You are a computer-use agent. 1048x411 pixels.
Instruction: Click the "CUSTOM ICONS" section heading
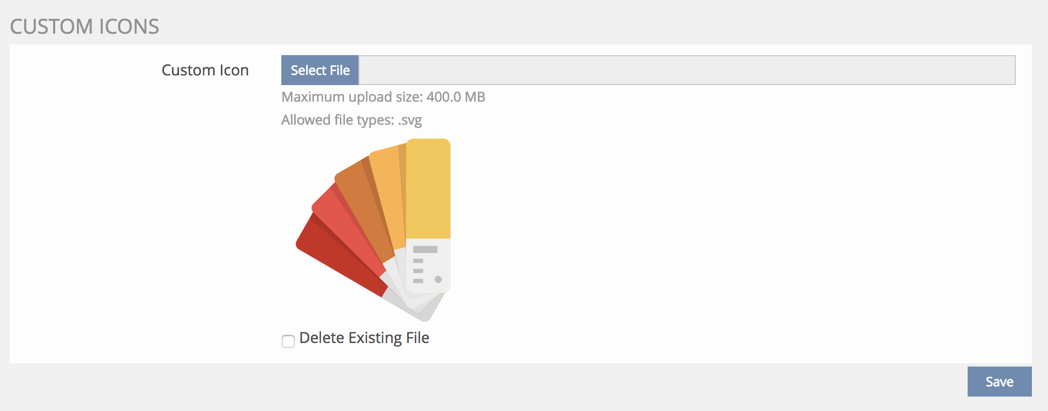coord(85,27)
